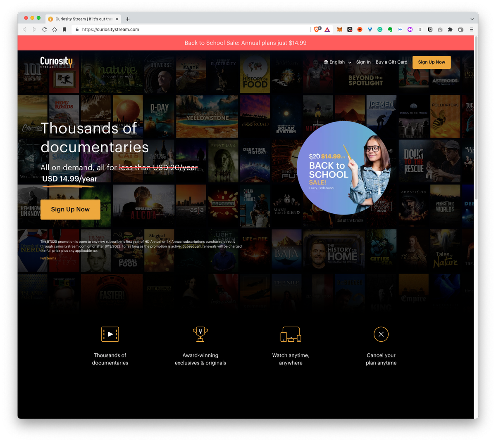Click the Thousands of documentaries play icon

[110, 334]
